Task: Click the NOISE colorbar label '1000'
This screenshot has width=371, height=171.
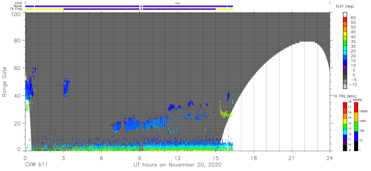Action: [363, 121]
